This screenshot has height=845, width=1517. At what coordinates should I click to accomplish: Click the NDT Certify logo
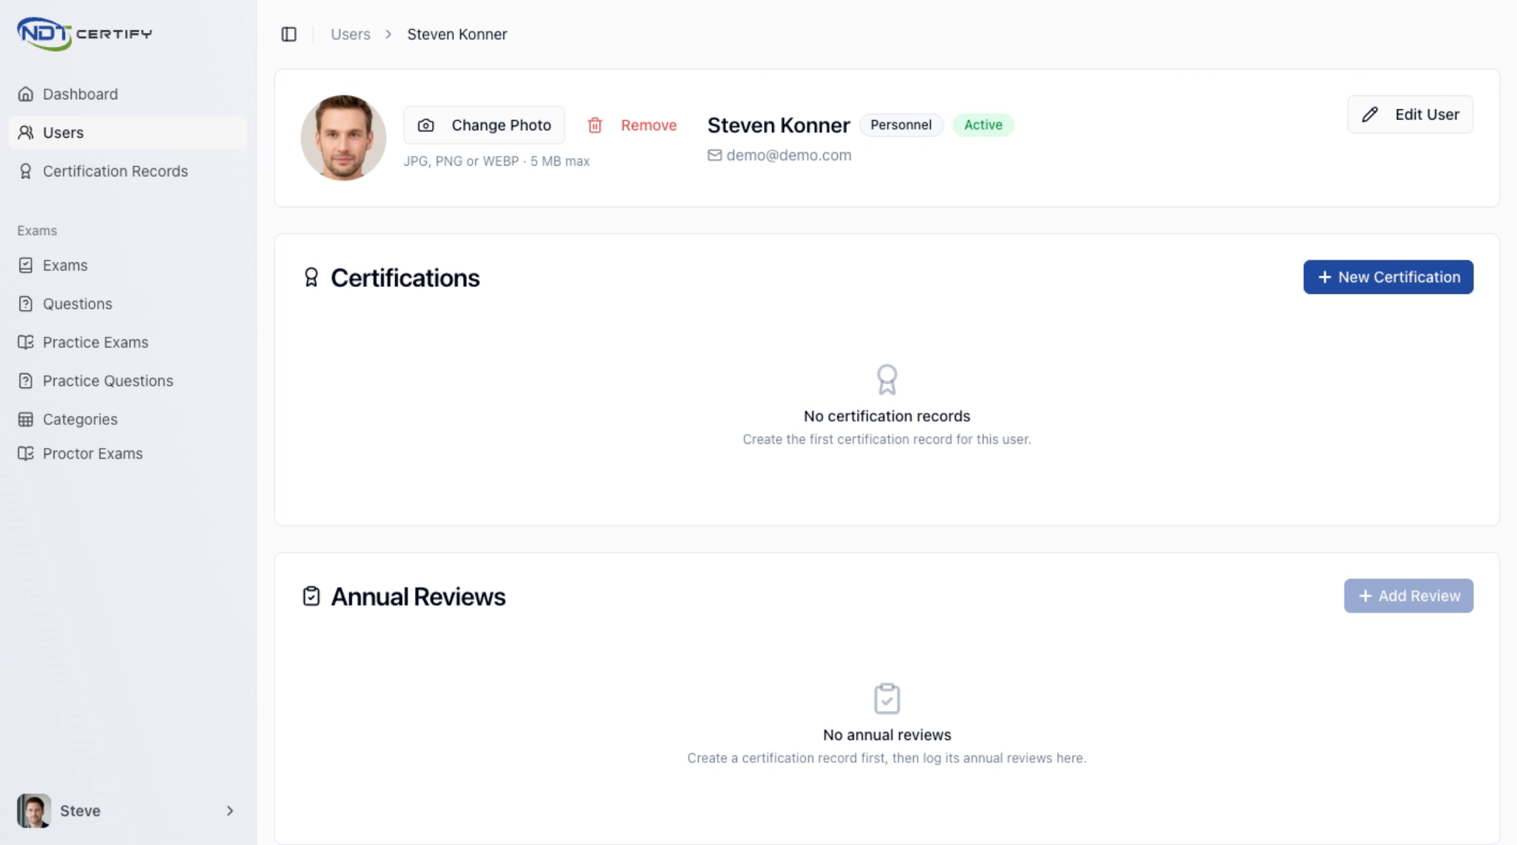coord(84,33)
